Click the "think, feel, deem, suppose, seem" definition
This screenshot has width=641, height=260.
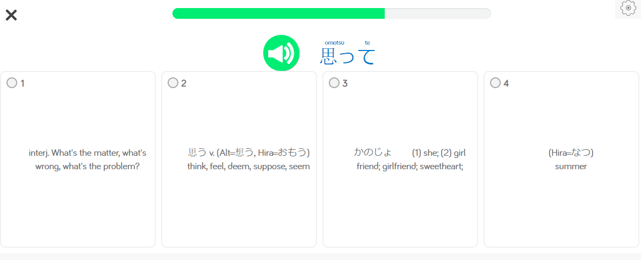point(248,167)
